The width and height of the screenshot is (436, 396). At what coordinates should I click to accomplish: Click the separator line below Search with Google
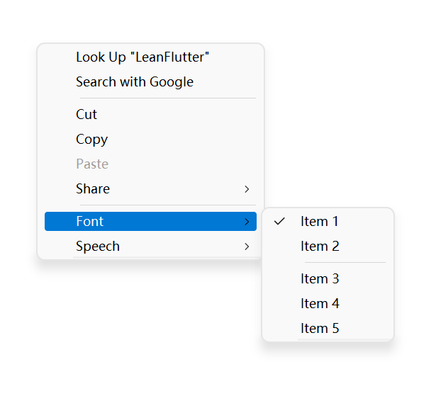[x=167, y=98]
